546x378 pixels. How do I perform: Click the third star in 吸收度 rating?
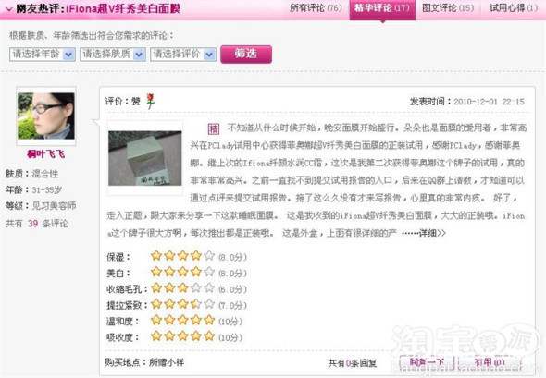(x=182, y=335)
